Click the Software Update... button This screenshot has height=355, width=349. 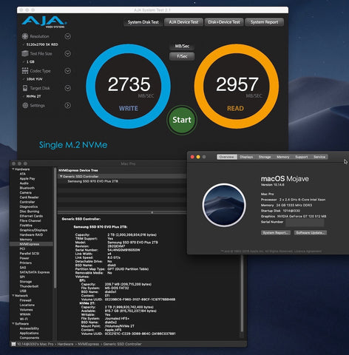tap(311, 233)
